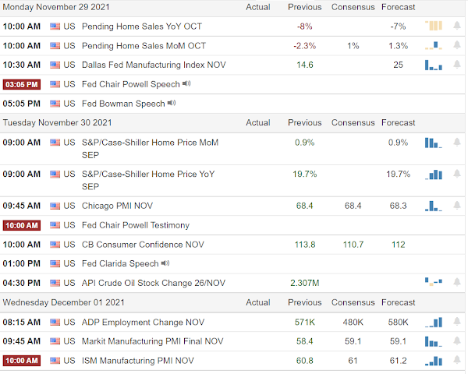The width and height of the screenshot is (468, 374).
Task: Open the mini chart for API Crude Oil Stock Change
Action: coord(433,282)
